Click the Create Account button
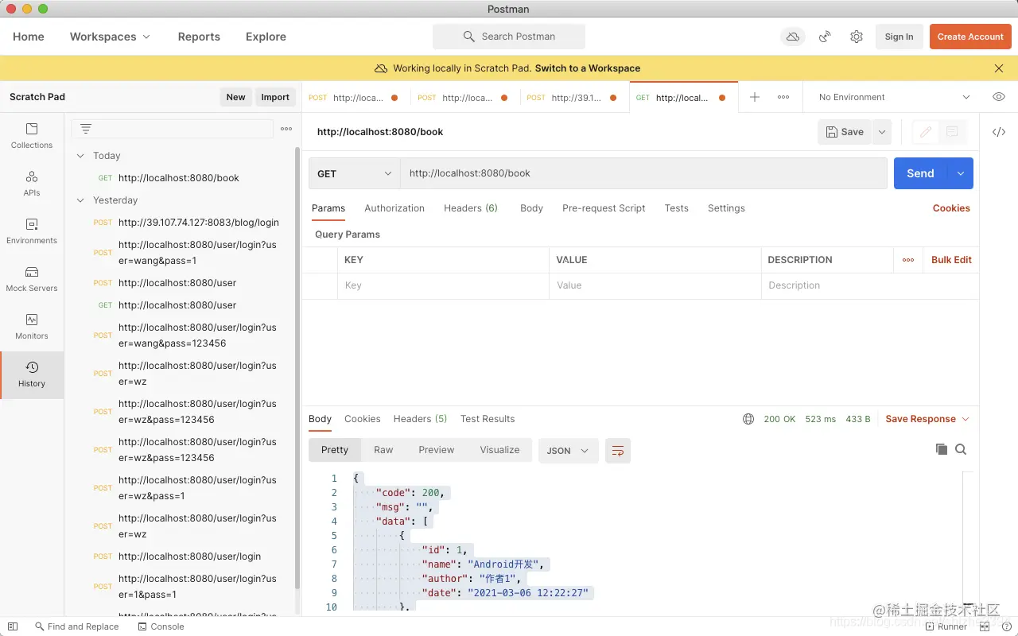This screenshot has width=1018, height=636. click(x=970, y=37)
